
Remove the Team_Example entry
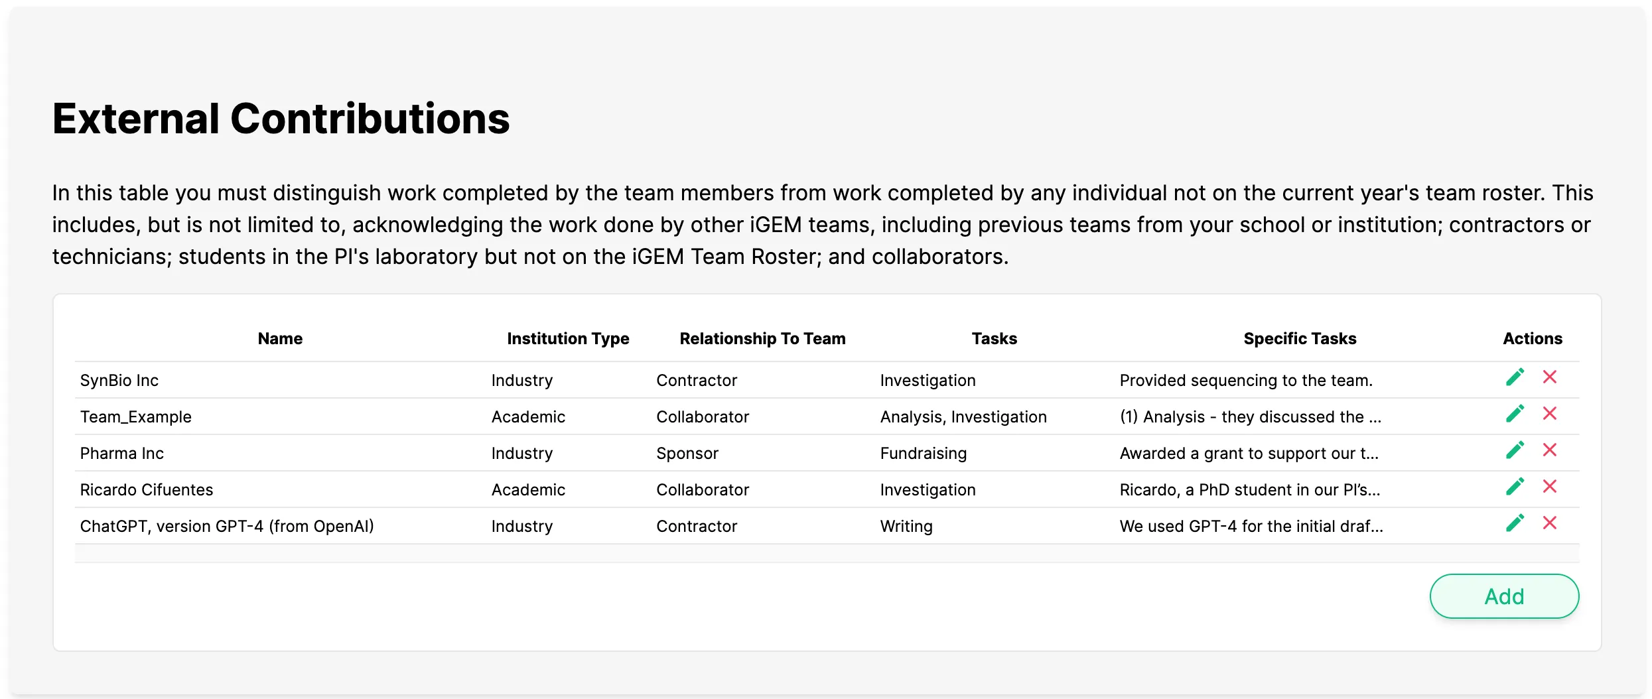pyautogui.click(x=1550, y=414)
